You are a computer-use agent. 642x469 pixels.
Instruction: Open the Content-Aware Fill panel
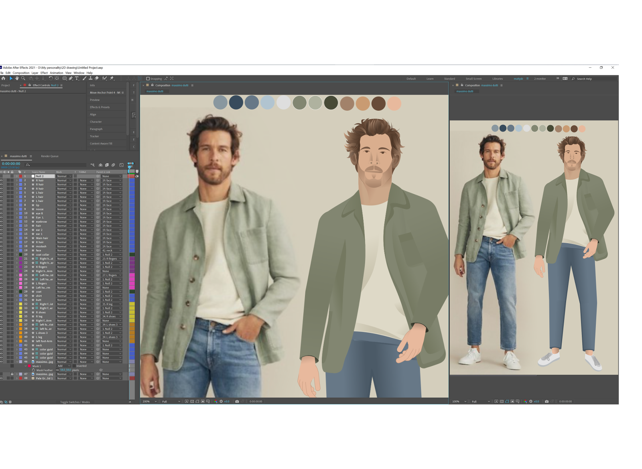(101, 143)
